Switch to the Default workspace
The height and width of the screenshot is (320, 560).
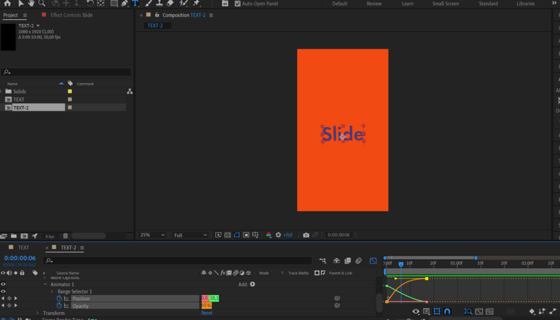coord(340,4)
